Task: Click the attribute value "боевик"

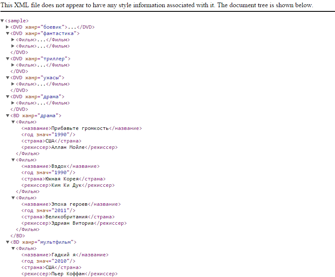Action: (52, 27)
